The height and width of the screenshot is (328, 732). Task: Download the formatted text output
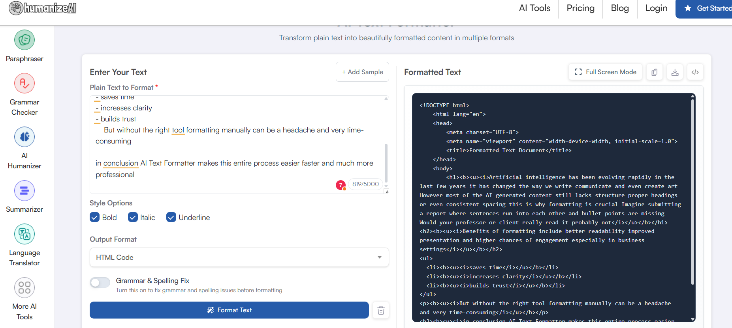(x=675, y=72)
